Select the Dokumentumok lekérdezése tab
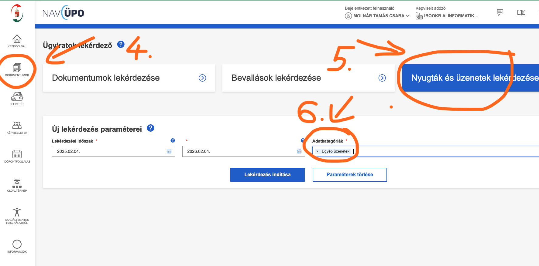539x266 pixels. click(x=129, y=78)
